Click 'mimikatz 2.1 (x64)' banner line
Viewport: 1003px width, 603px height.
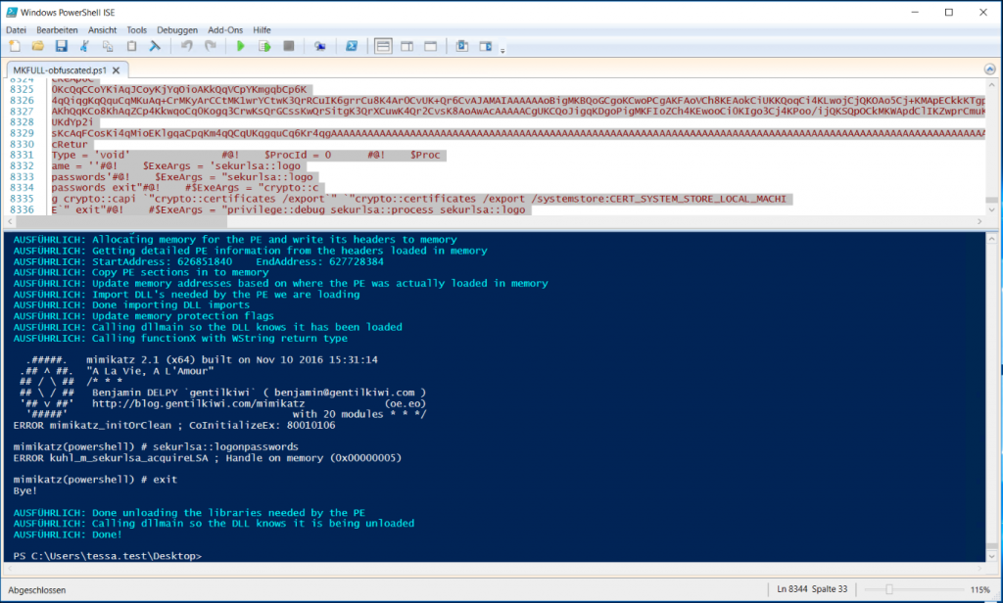coord(232,359)
